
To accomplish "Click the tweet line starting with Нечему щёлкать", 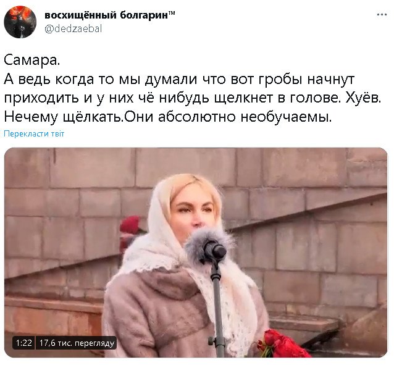I will point(168,117).
